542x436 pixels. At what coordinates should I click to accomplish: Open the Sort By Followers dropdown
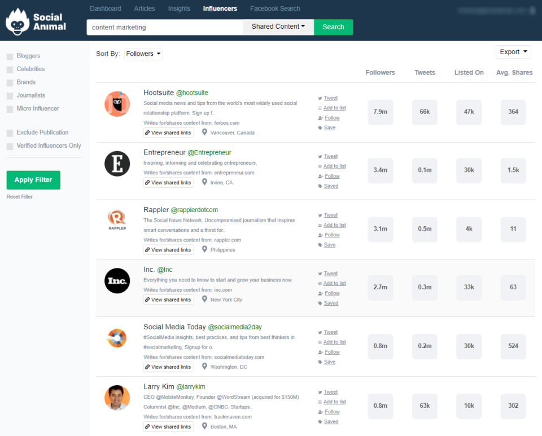point(143,54)
